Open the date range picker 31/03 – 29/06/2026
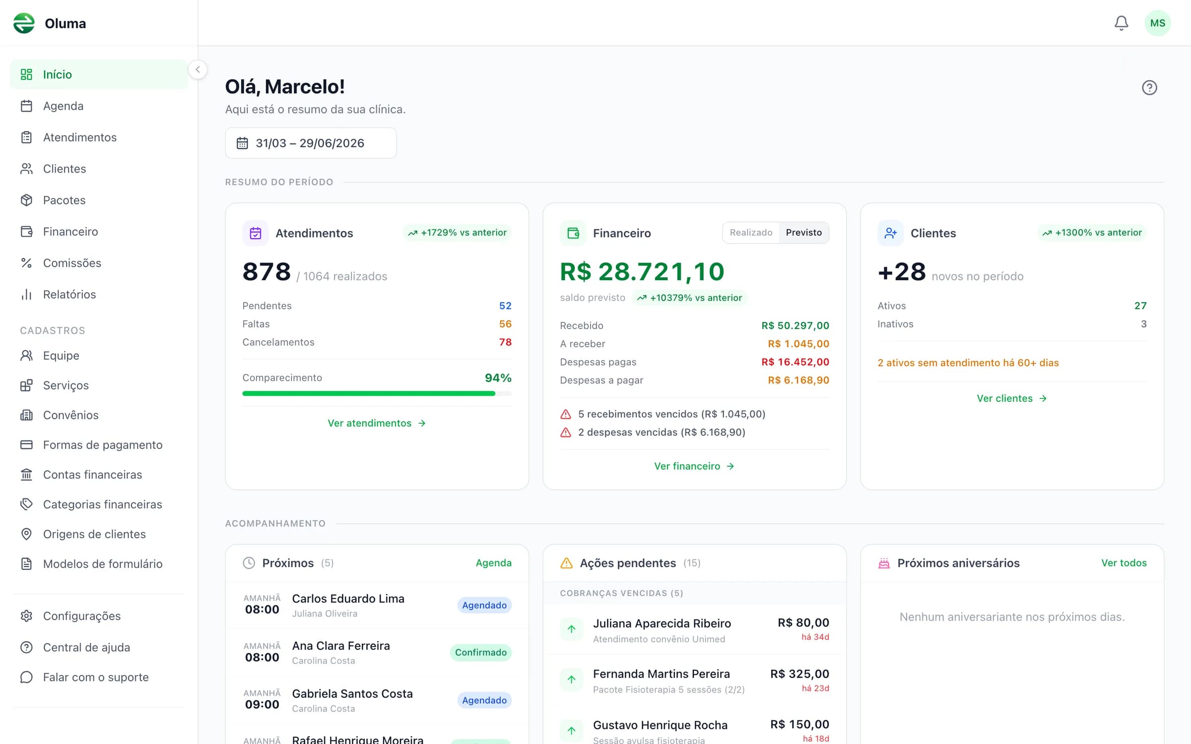1191x744 pixels. 311,143
